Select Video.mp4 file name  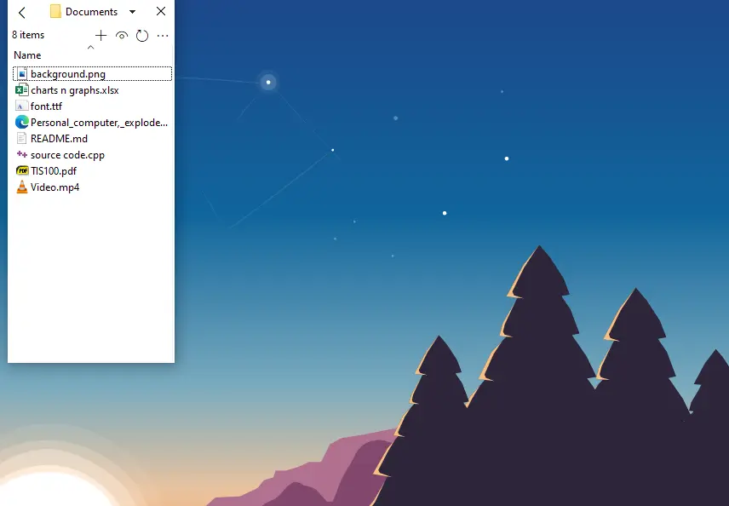tap(55, 187)
